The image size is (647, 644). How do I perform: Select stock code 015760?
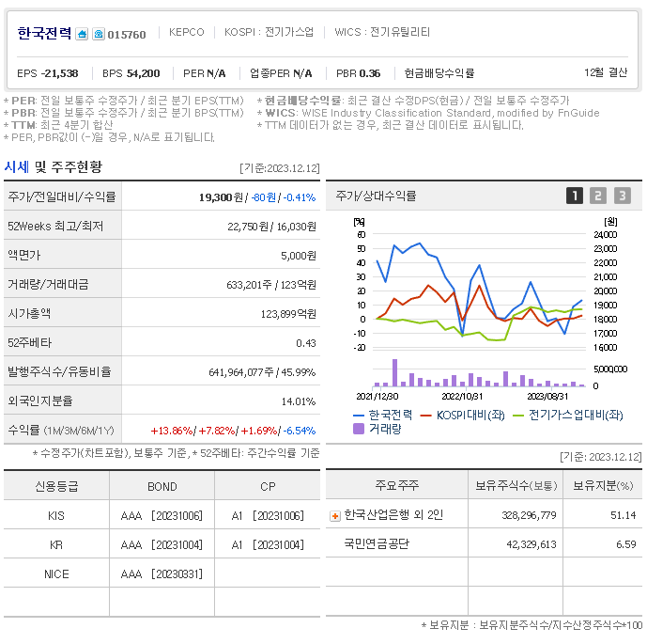point(127,35)
